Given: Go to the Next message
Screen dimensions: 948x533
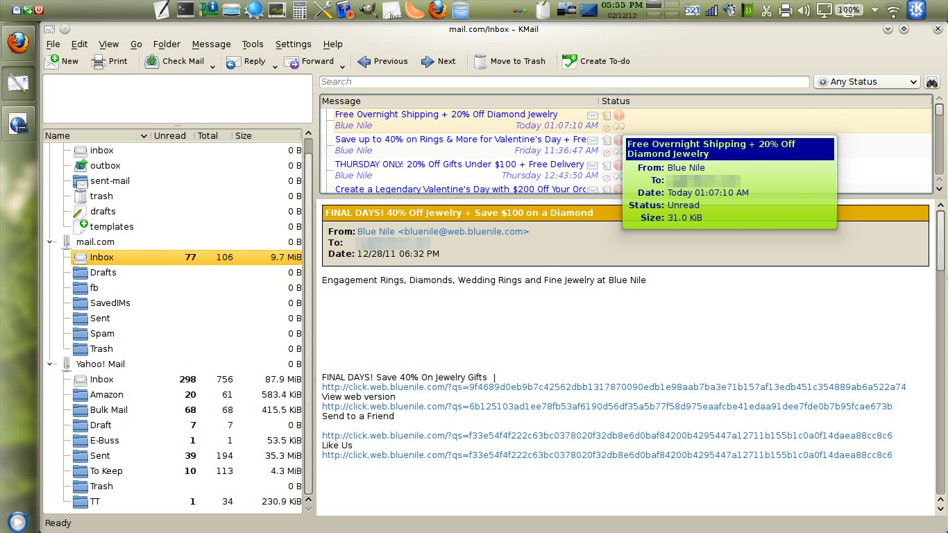Looking at the screenshot, I should (x=438, y=61).
